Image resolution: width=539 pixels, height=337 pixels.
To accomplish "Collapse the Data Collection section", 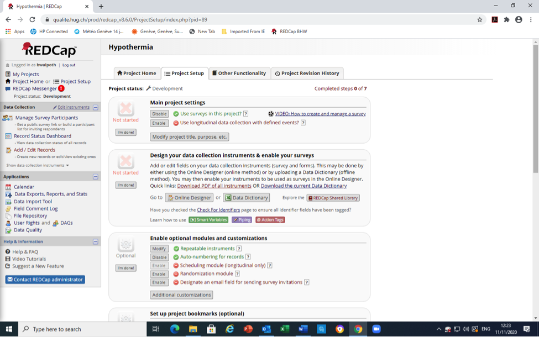I will coord(96,108).
